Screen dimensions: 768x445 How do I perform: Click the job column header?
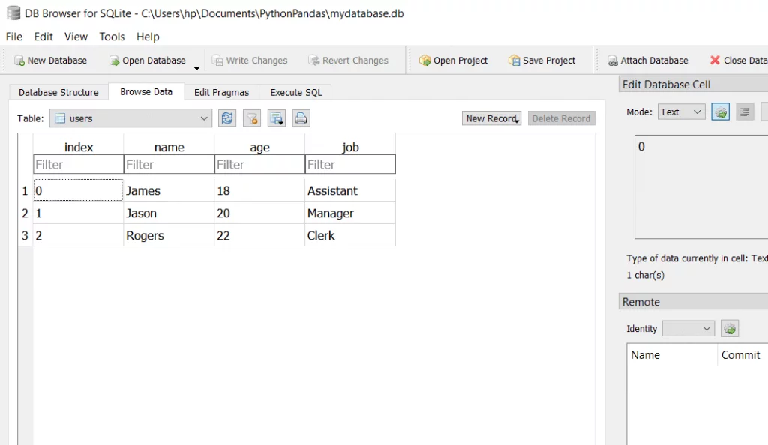pyautogui.click(x=350, y=147)
